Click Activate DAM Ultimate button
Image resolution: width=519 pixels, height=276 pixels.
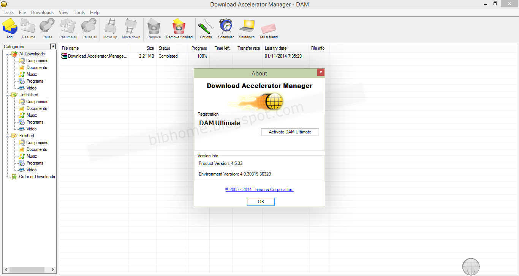click(x=290, y=132)
